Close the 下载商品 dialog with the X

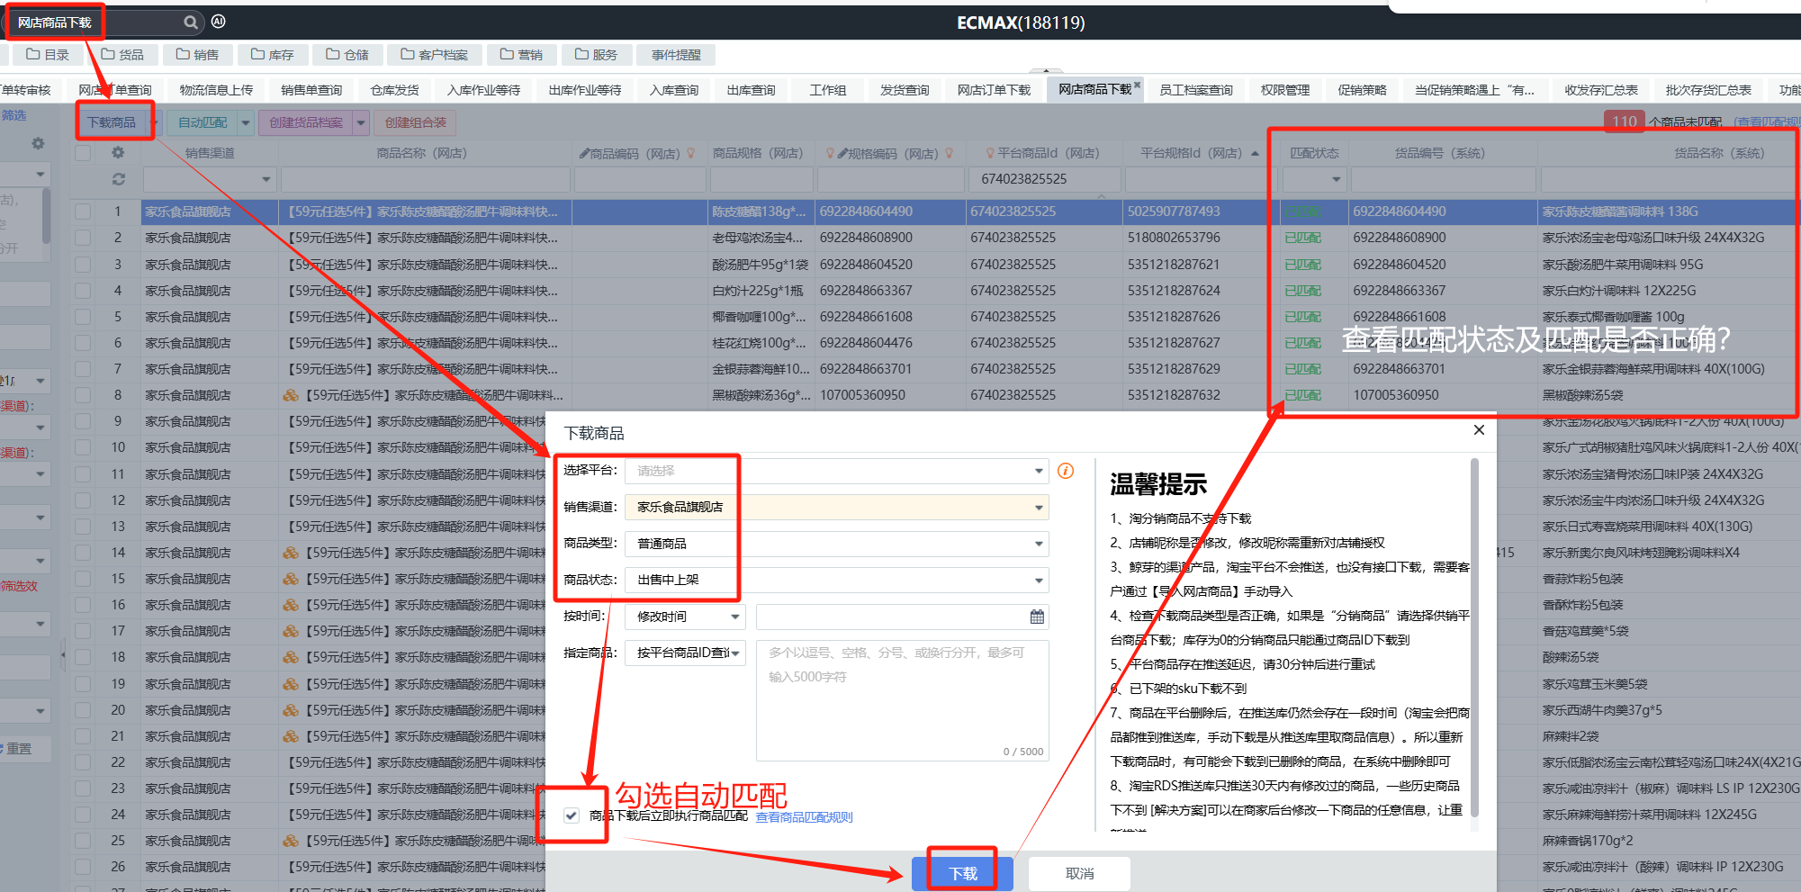[x=1479, y=430]
